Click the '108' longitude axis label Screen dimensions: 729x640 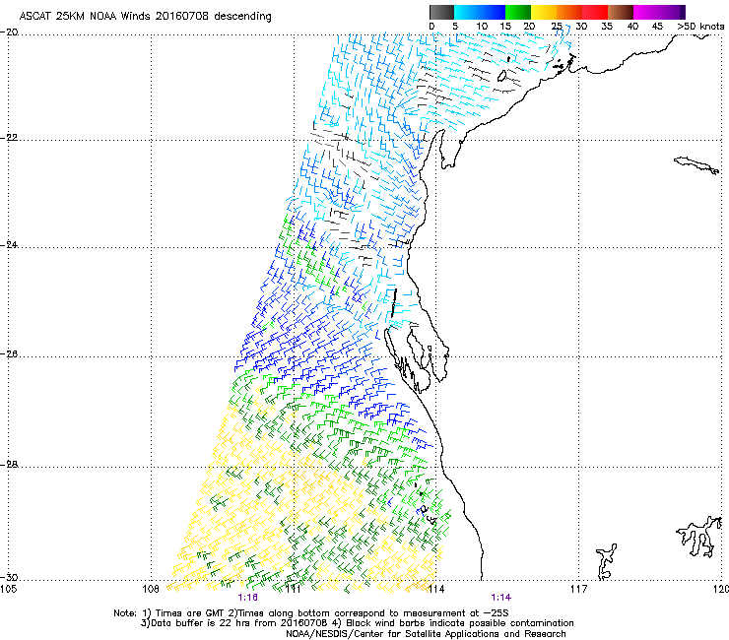click(150, 589)
